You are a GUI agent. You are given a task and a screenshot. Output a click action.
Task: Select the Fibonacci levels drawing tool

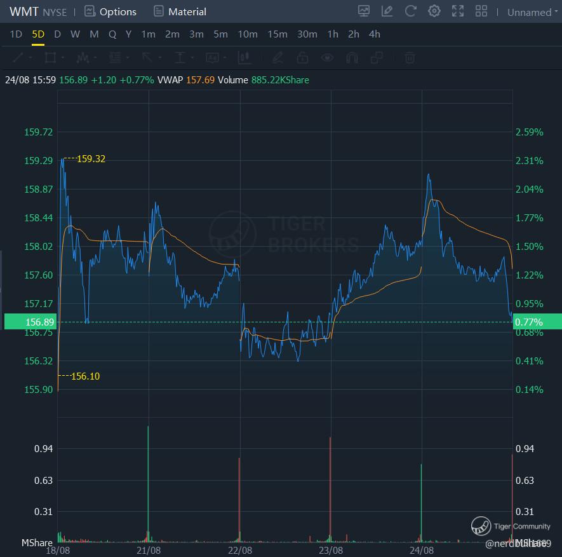[115, 57]
